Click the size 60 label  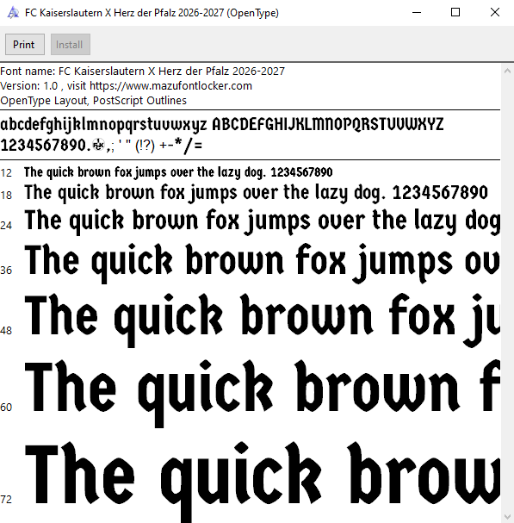[x=6, y=408]
